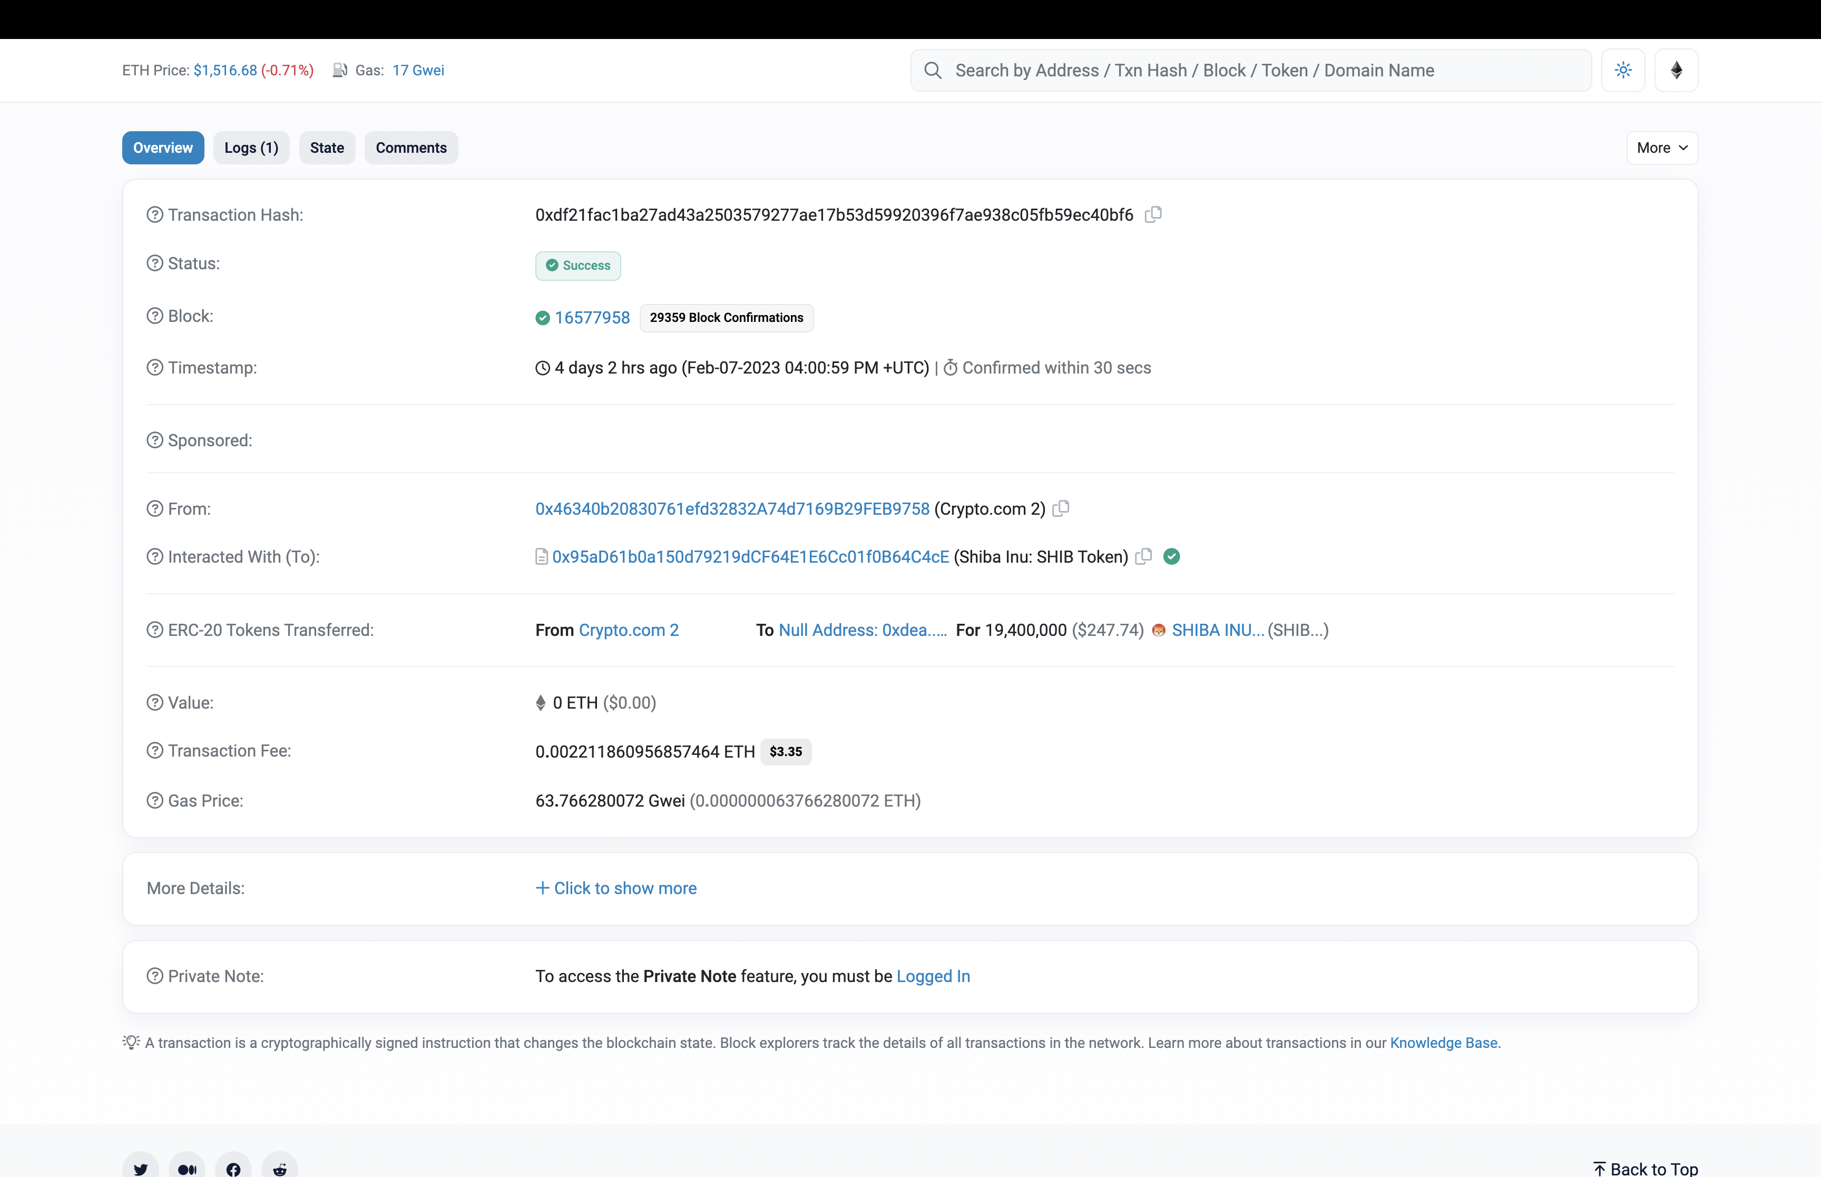Toggle the light/dark theme sun button
1821x1177 pixels.
[1623, 70]
